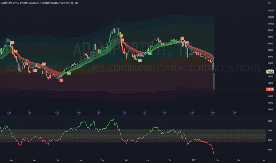Click the 640.00 price scale value

271,83
